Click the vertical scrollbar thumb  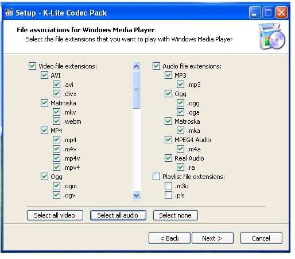coord(136,90)
